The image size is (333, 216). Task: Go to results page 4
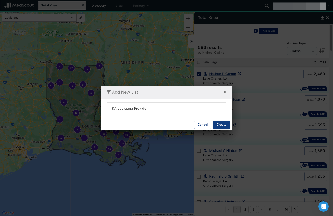point(262,209)
